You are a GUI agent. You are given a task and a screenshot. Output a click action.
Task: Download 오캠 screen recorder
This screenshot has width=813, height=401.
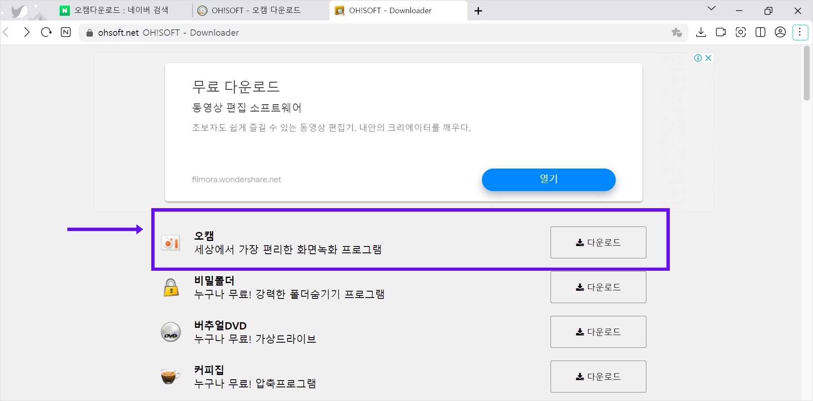pos(598,242)
